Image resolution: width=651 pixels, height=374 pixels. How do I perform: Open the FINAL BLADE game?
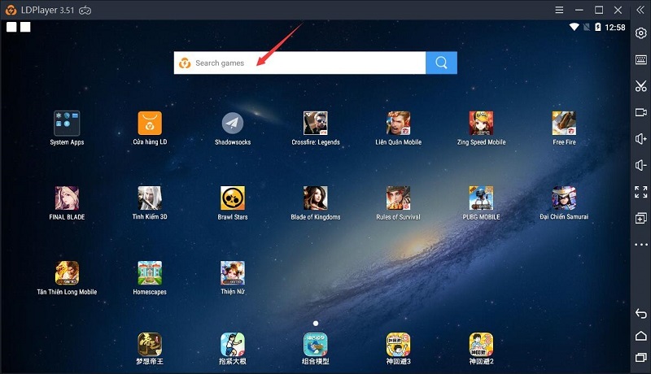tap(67, 198)
